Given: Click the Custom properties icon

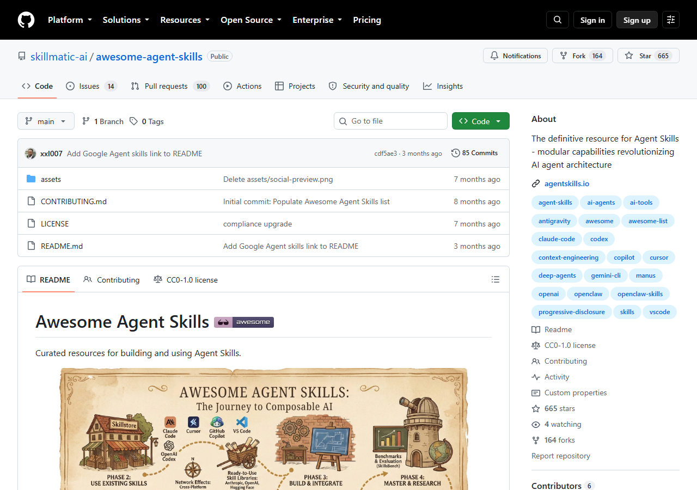Looking at the screenshot, I should (536, 393).
